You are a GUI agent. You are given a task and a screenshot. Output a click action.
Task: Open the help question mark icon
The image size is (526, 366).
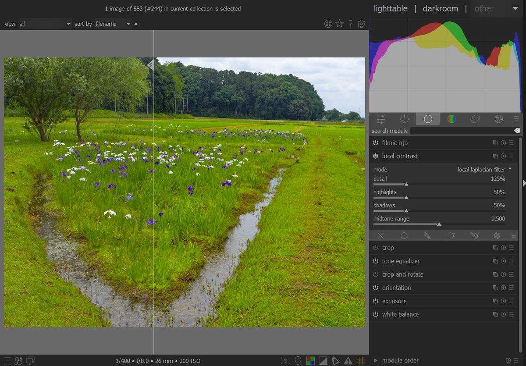pos(350,24)
